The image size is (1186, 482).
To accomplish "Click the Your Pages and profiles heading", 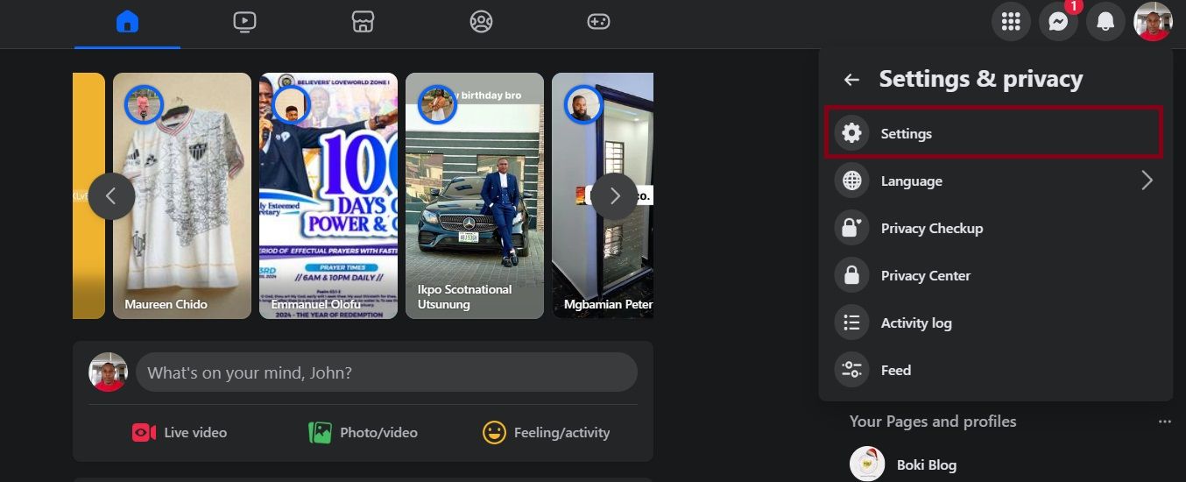I will point(933,422).
